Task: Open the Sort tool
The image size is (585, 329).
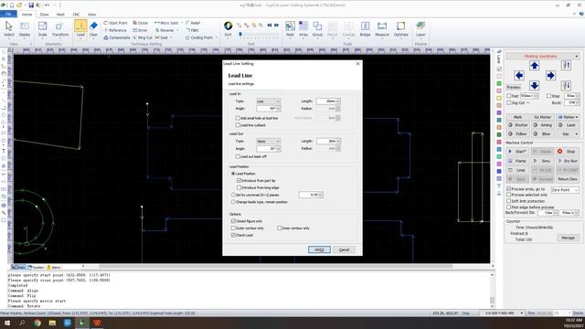Action: pyautogui.click(x=228, y=29)
